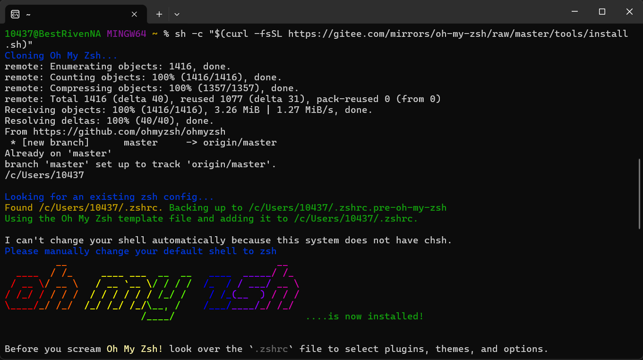The width and height of the screenshot is (643, 360).
Task: Click '....is now installed!' text
Action: point(364,316)
